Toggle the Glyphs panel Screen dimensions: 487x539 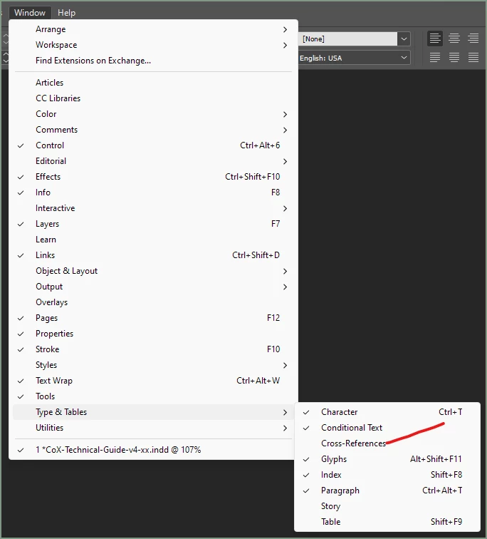point(387,459)
